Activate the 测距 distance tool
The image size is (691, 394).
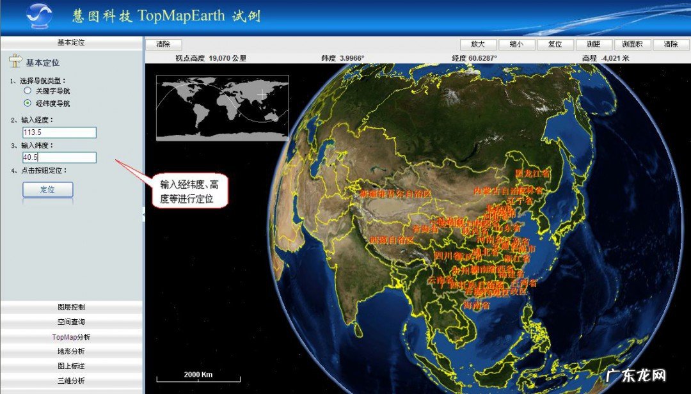[x=594, y=44]
